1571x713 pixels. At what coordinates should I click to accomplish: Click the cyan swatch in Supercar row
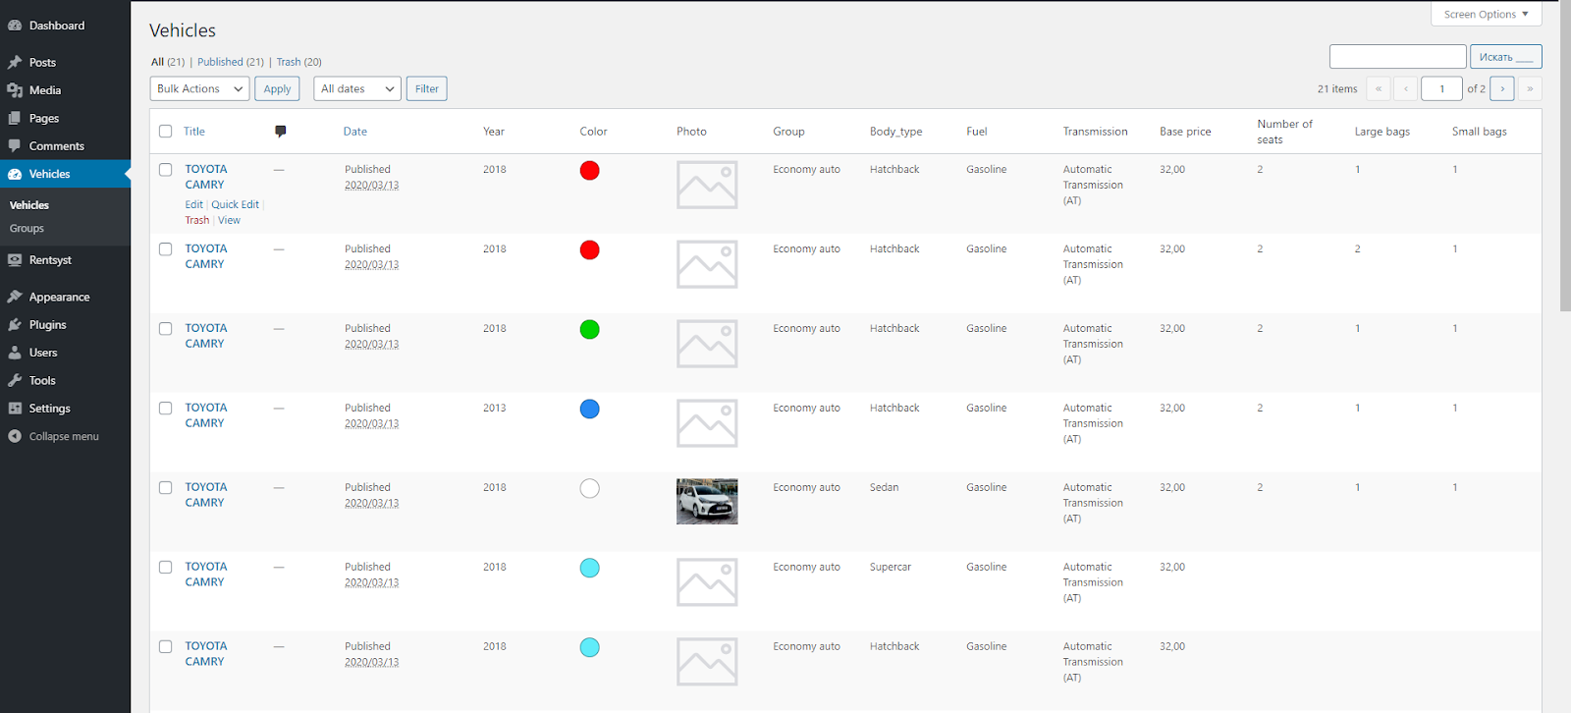[x=589, y=569]
